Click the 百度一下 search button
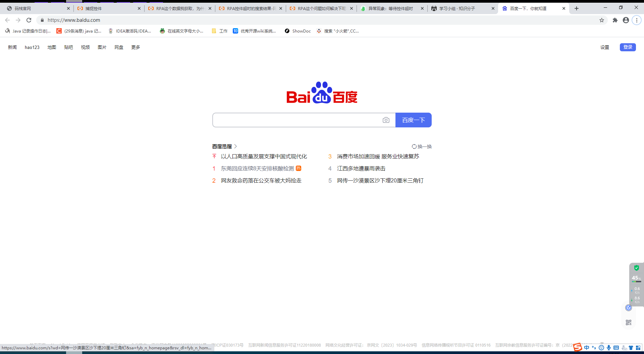 pyautogui.click(x=414, y=120)
